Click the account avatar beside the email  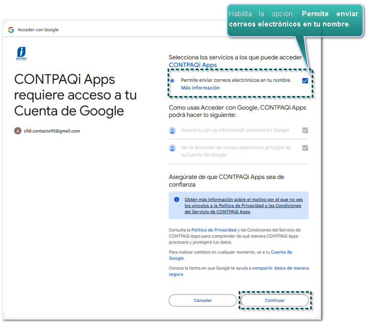tap(18, 131)
